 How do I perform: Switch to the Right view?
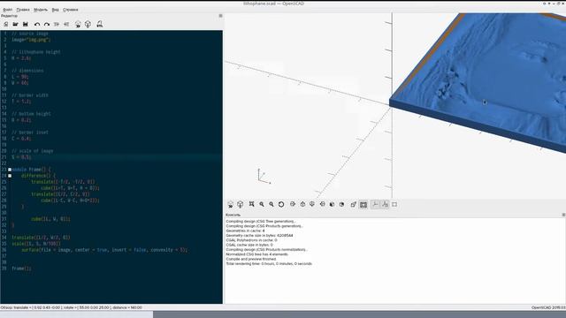[x=293, y=204]
